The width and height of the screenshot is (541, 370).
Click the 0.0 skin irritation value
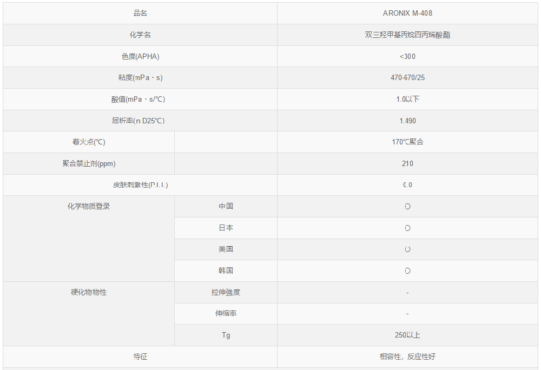point(407,185)
